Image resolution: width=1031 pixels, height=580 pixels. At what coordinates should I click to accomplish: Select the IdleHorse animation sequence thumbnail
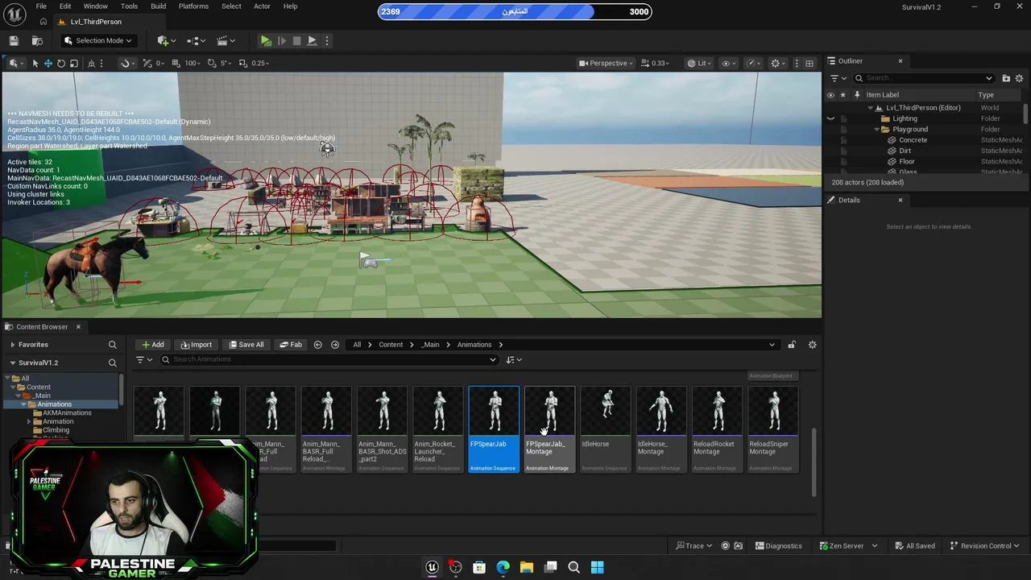click(x=606, y=429)
